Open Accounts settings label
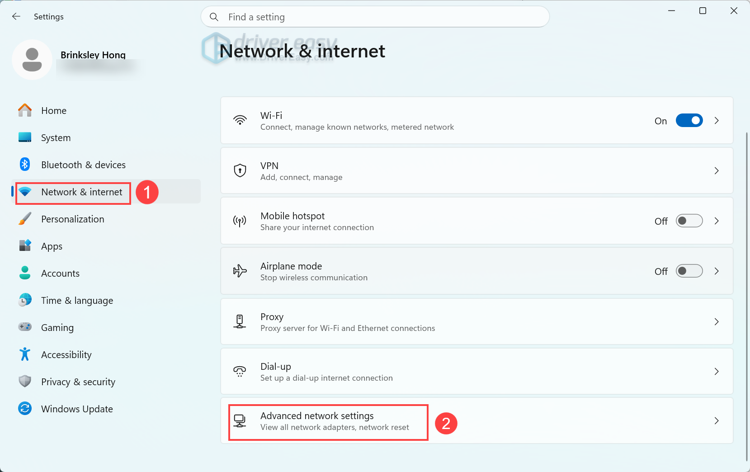 click(x=61, y=274)
